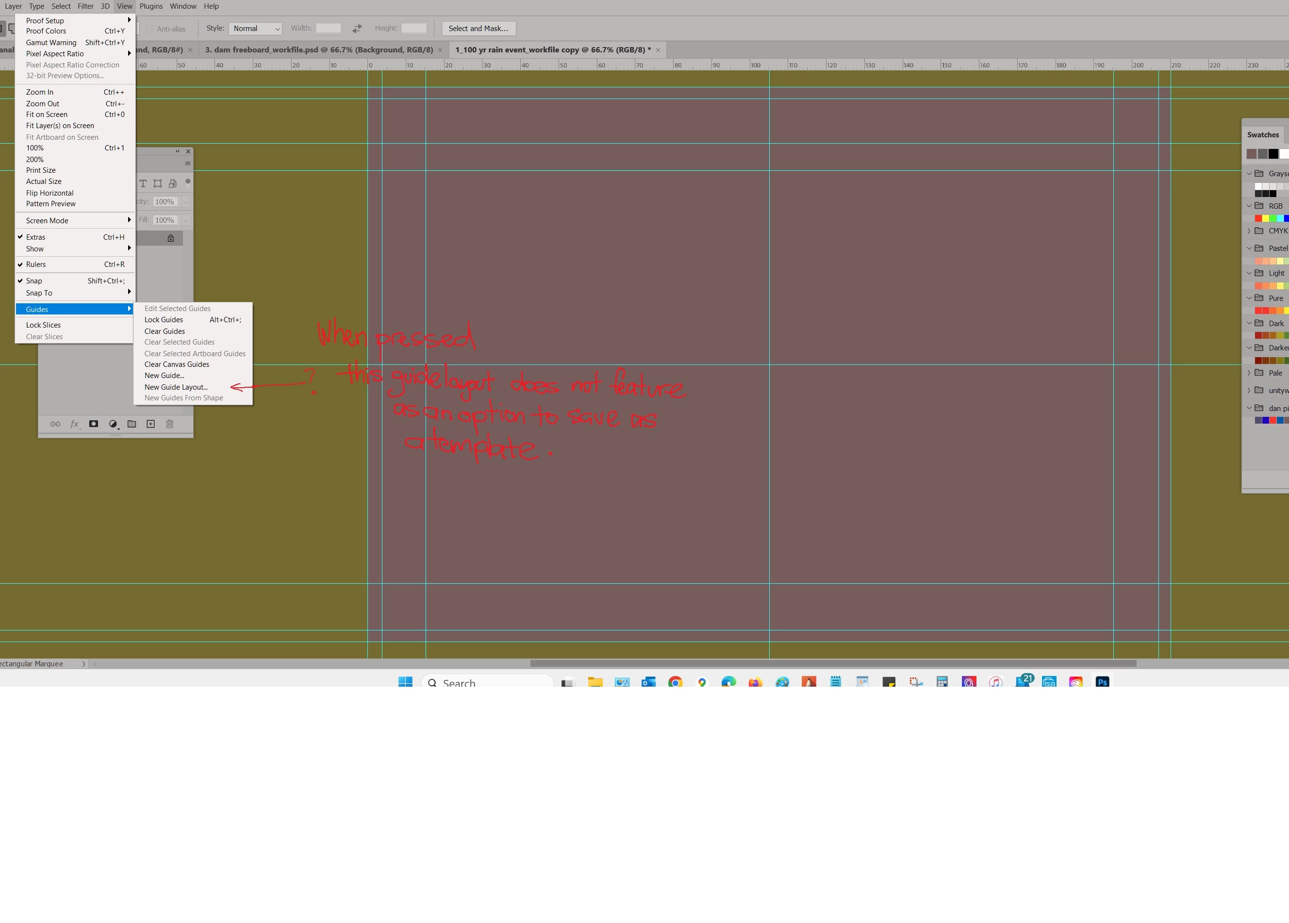Click the add layer mask icon
The image size is (1289, 923).
(x=94, y=424)
